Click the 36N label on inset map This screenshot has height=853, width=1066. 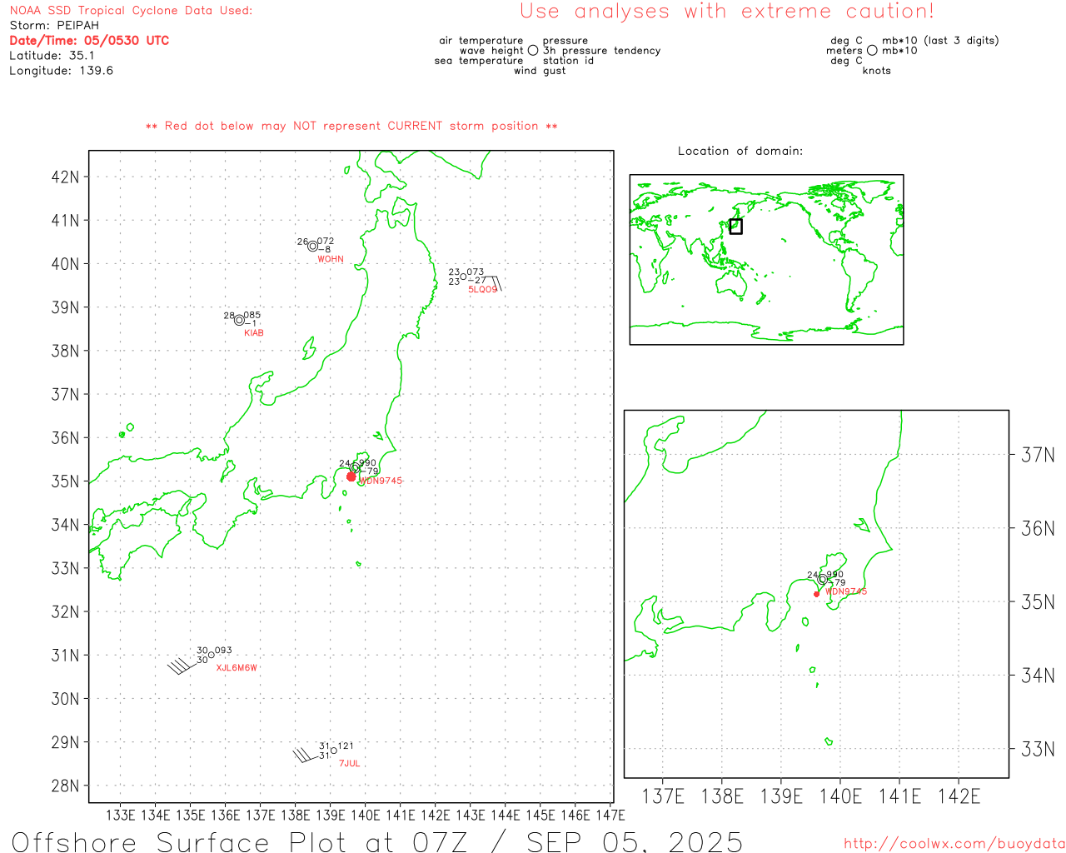(x=1038, y=528)
